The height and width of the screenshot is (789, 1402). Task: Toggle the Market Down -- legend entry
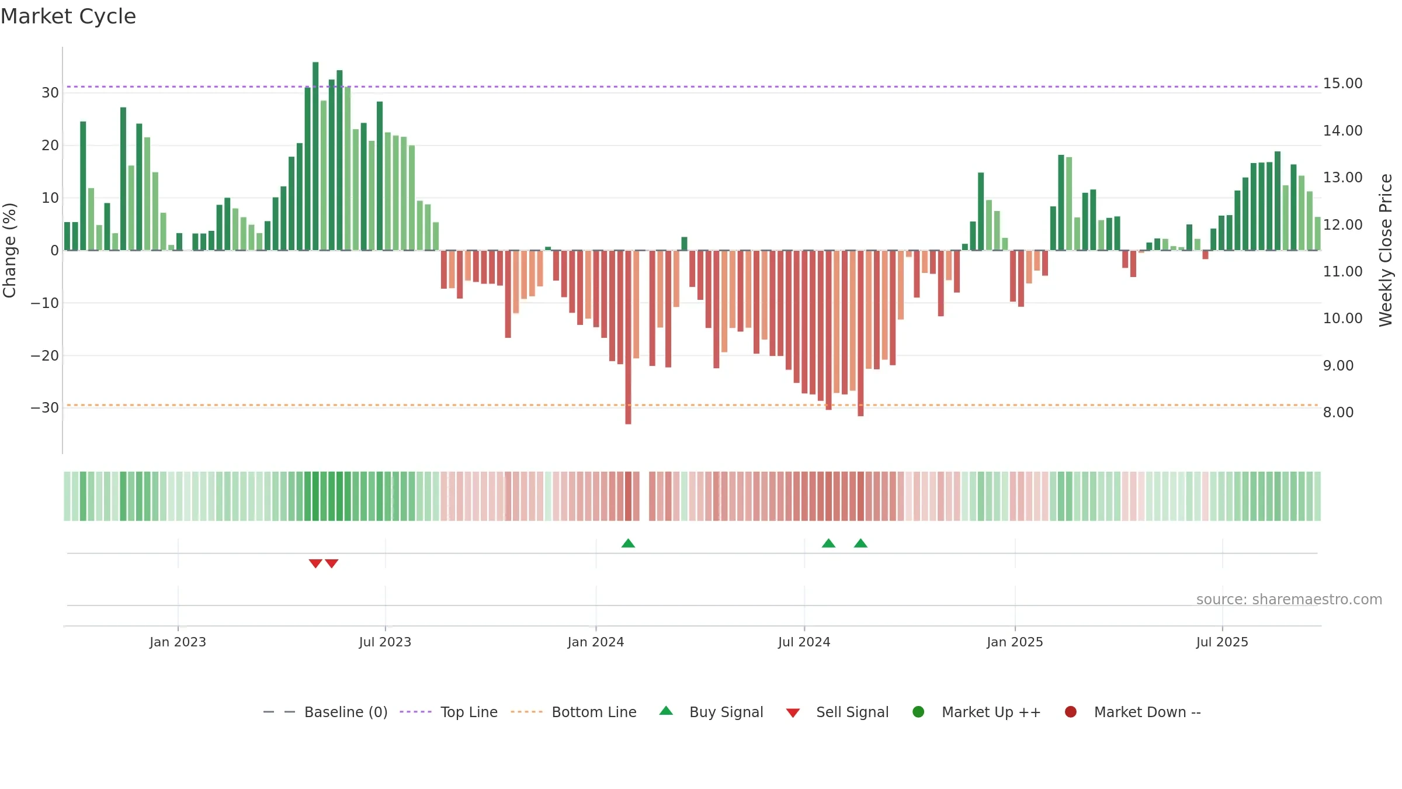point(1133,712)
